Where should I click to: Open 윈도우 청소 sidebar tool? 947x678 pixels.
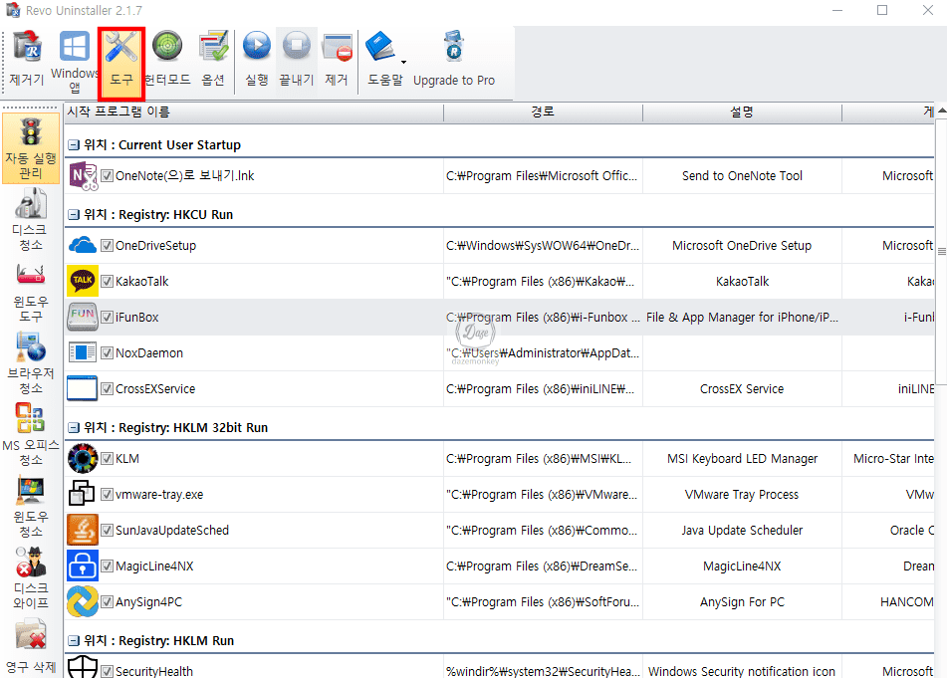click(31, 506)
